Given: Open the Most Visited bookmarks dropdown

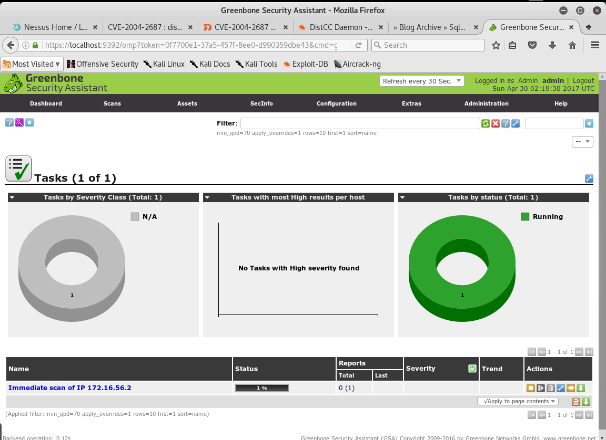Looking at the screenshot, I should [x=32, y=64].
